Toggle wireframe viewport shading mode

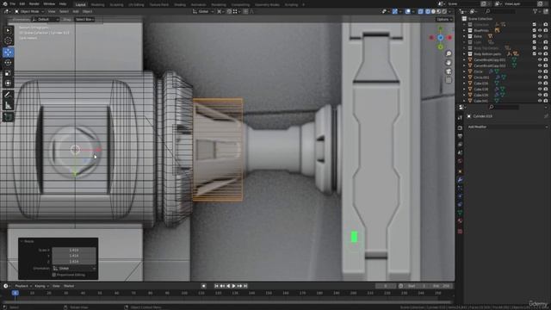pos(428,11)
